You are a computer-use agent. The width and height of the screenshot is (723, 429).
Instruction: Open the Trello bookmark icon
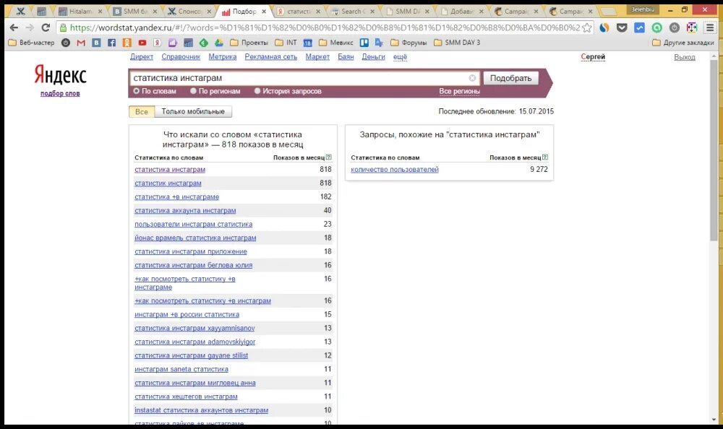[364, 43]
